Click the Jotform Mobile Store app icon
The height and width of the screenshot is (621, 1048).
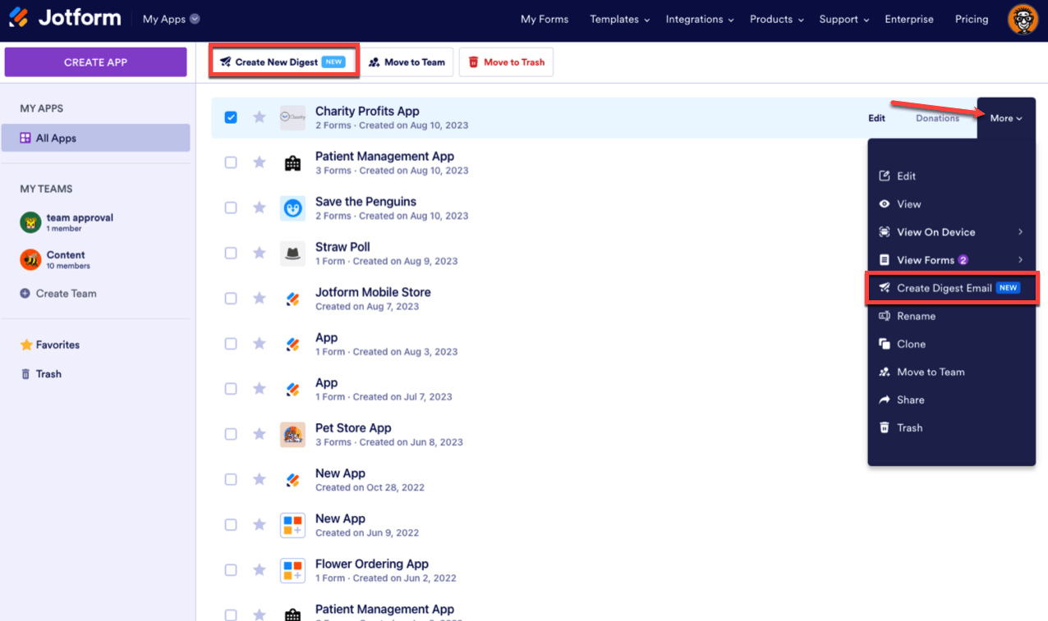292,299
